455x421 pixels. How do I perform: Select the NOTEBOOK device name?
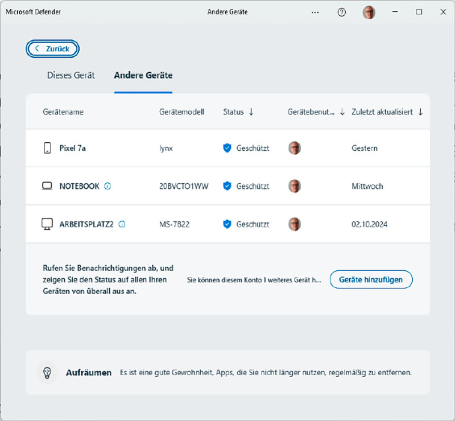click(x=79, y=186)
